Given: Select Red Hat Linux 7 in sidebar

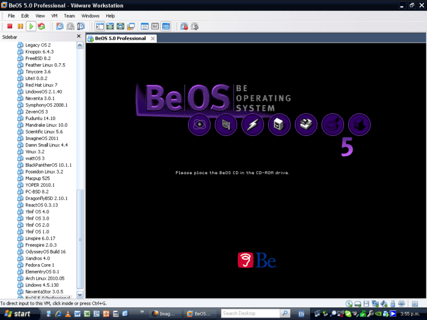Looking at the screenshot, I should (x=42, y=85).
